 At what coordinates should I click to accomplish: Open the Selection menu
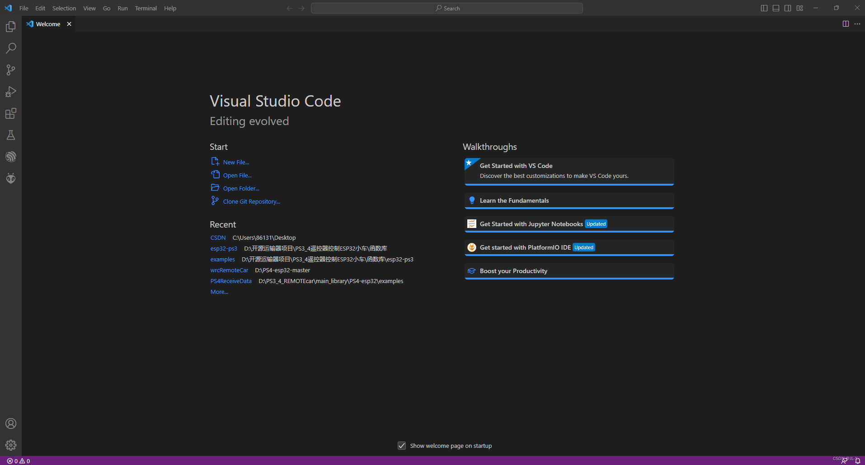pyautogui.click(x=64, y=8)
